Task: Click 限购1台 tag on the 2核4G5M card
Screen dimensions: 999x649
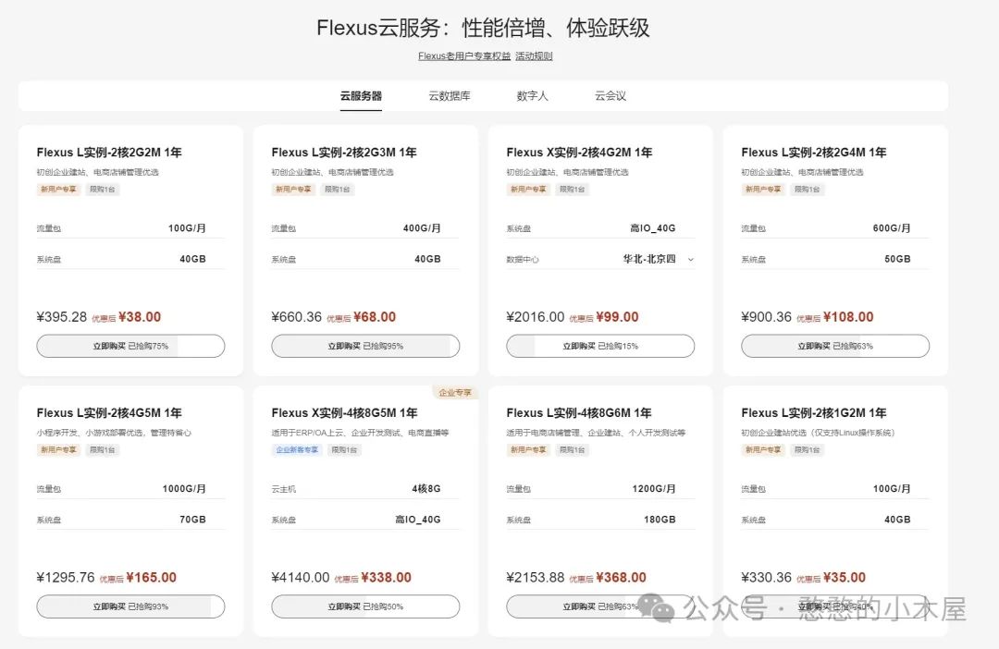Action: pos(102,450)
